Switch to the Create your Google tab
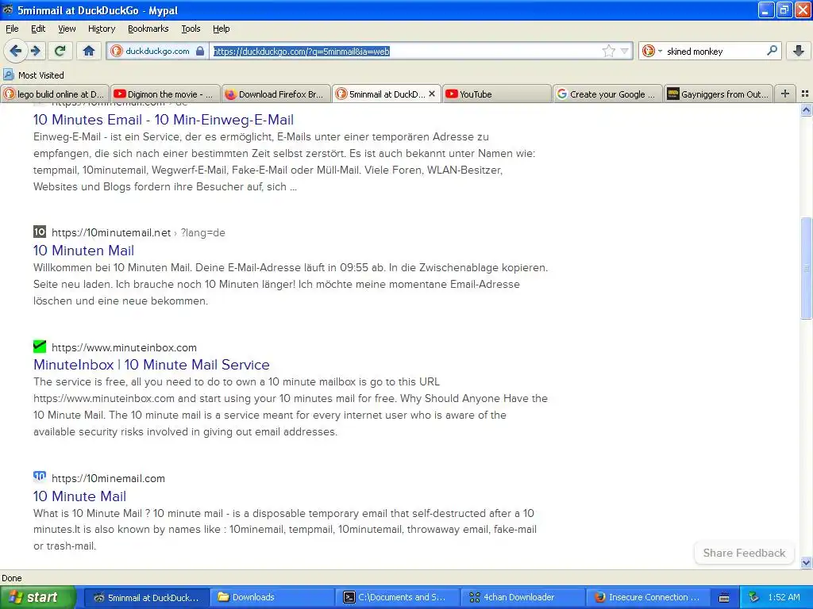 (607, 94)
